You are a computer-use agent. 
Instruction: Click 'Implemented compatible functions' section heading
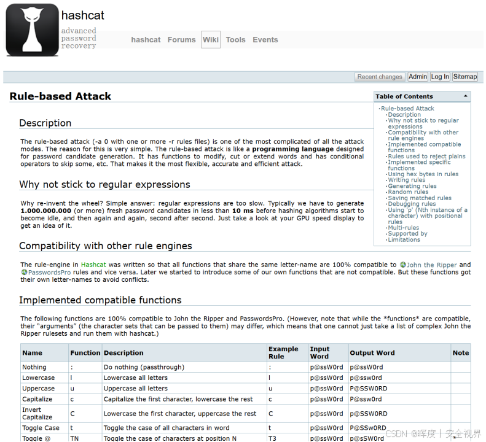point(100,300)
